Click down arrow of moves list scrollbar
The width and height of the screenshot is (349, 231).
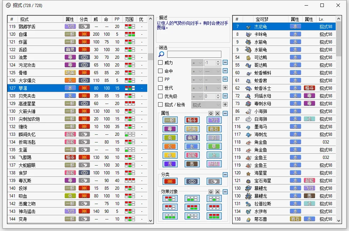pos(150,221)
